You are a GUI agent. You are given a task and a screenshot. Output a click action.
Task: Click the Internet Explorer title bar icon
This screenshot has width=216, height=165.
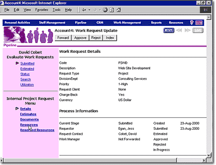(x=2, y=3)
